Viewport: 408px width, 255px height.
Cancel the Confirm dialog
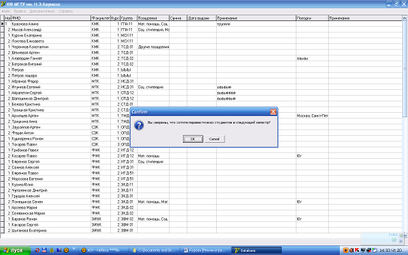214,139
